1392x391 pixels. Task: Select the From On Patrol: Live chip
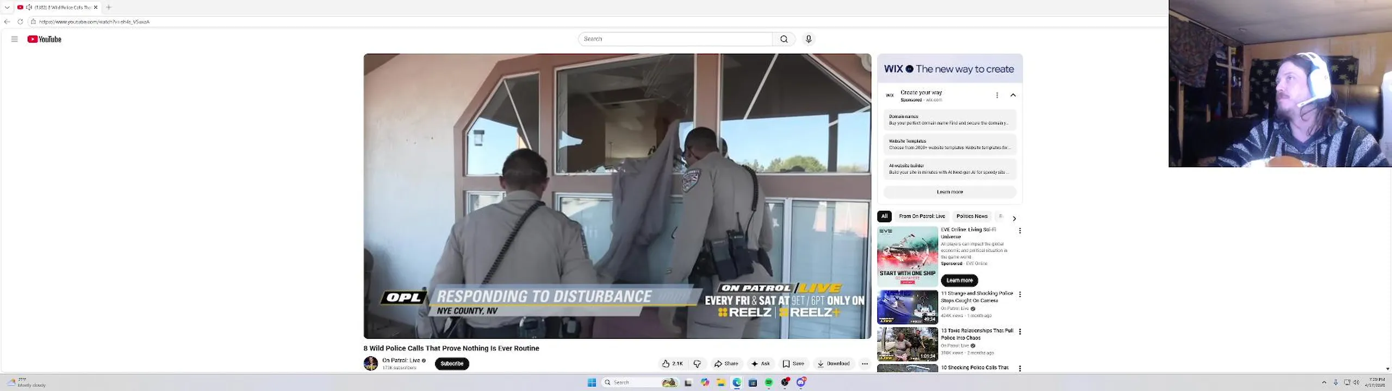(x=922, y=216)
